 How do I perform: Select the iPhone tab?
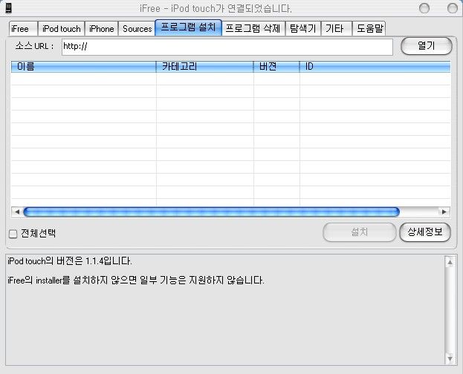pyautogui.click(x=102, y=29)
